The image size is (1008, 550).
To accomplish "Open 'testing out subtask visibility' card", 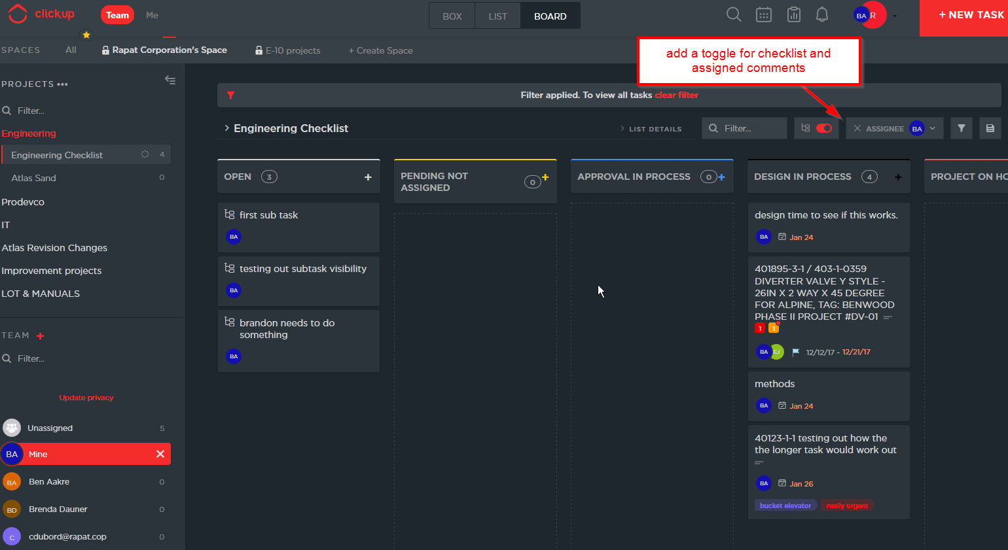I will (298, 281).
